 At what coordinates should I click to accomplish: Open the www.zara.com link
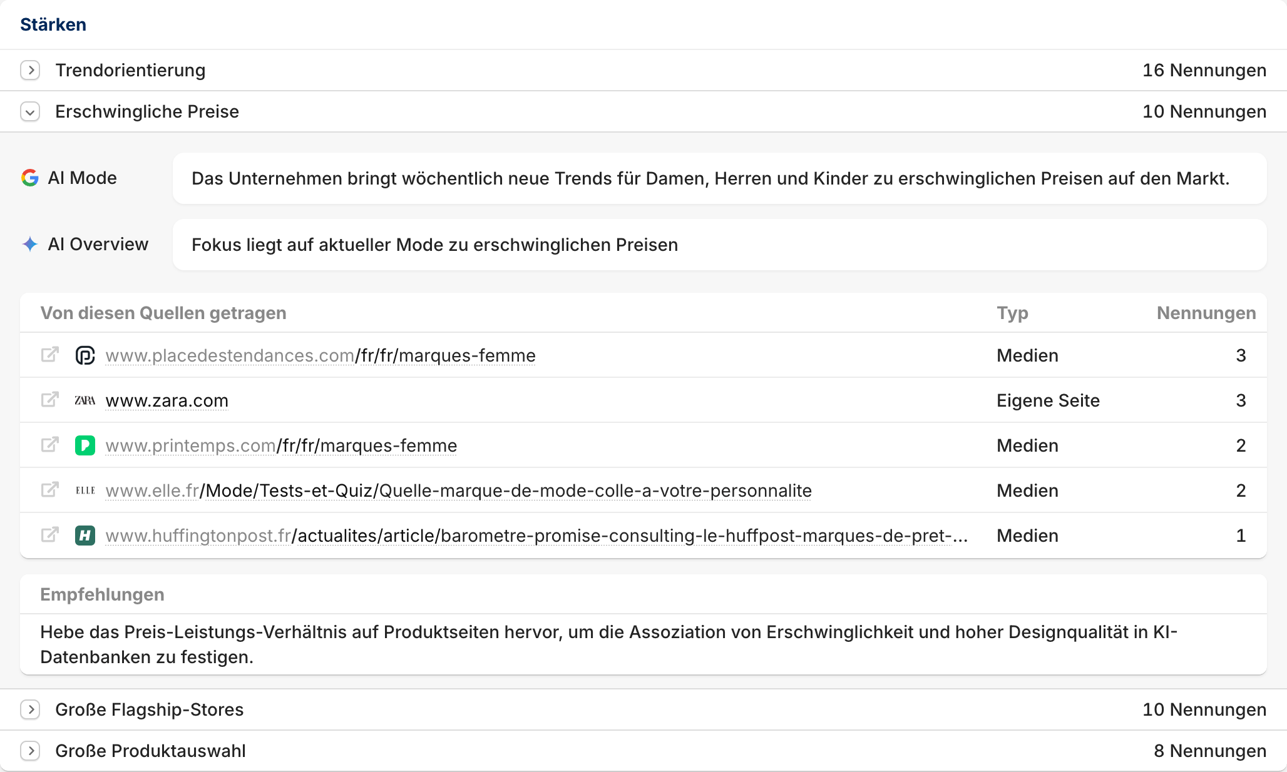pyautogui.click(x=167, y=400)
